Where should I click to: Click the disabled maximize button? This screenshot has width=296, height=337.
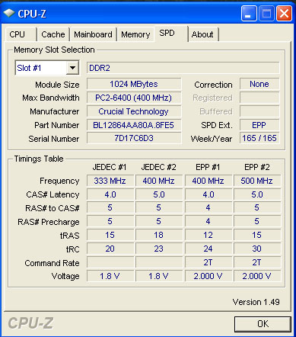point(266,14)
